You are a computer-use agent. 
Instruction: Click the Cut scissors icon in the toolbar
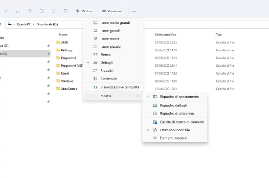pos(6,11)
